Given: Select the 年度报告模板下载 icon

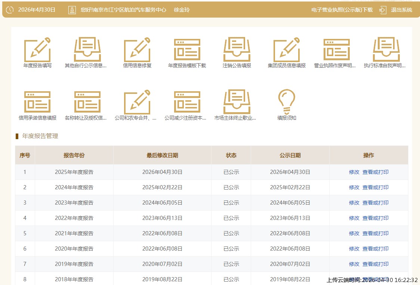Looking at the screenshot, I should click(187, 50).
